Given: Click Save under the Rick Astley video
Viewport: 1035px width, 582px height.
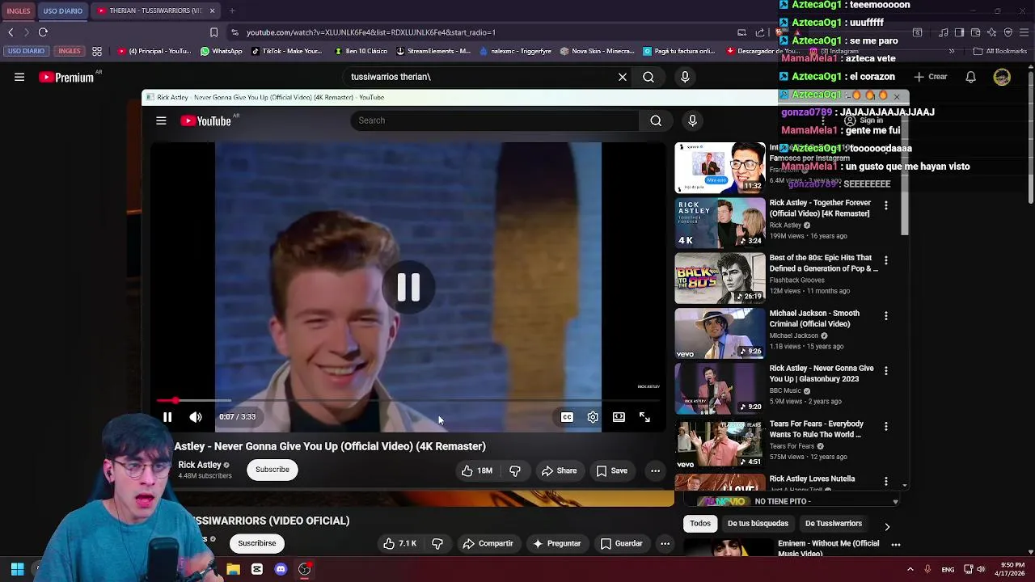Looking at the screenshot, I should (x=611, y=470).
